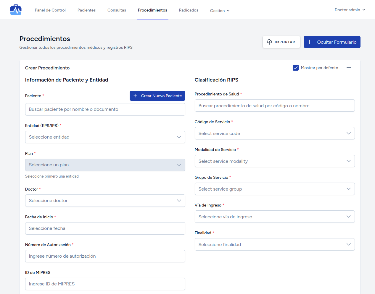This screenshot has height=294, width=375.
Task: Click the chevron arrow in Seleccione entidad field
Action: pyautogui.click(x=179, y=137)
